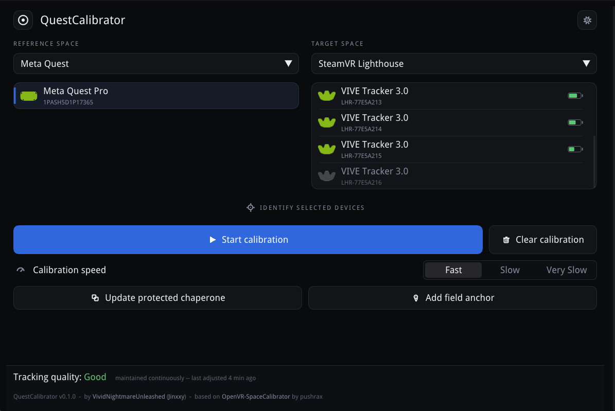Click the speedometer icon by Calibration speed

pyautogui.click(x=21, y=270)
